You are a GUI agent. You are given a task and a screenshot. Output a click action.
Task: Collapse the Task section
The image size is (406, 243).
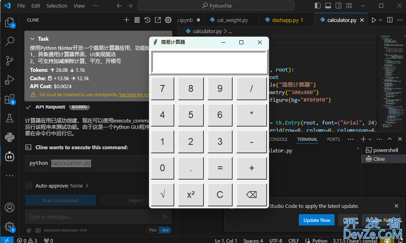(32, 39)
